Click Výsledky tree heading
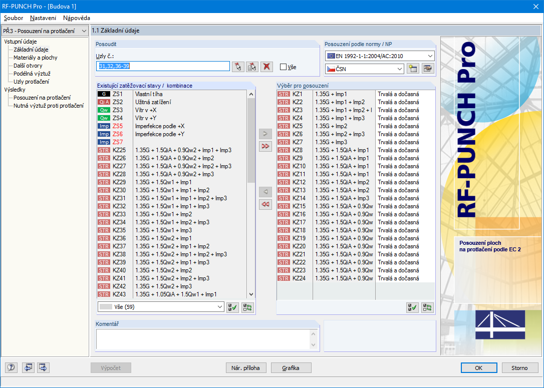 point(15,90)
